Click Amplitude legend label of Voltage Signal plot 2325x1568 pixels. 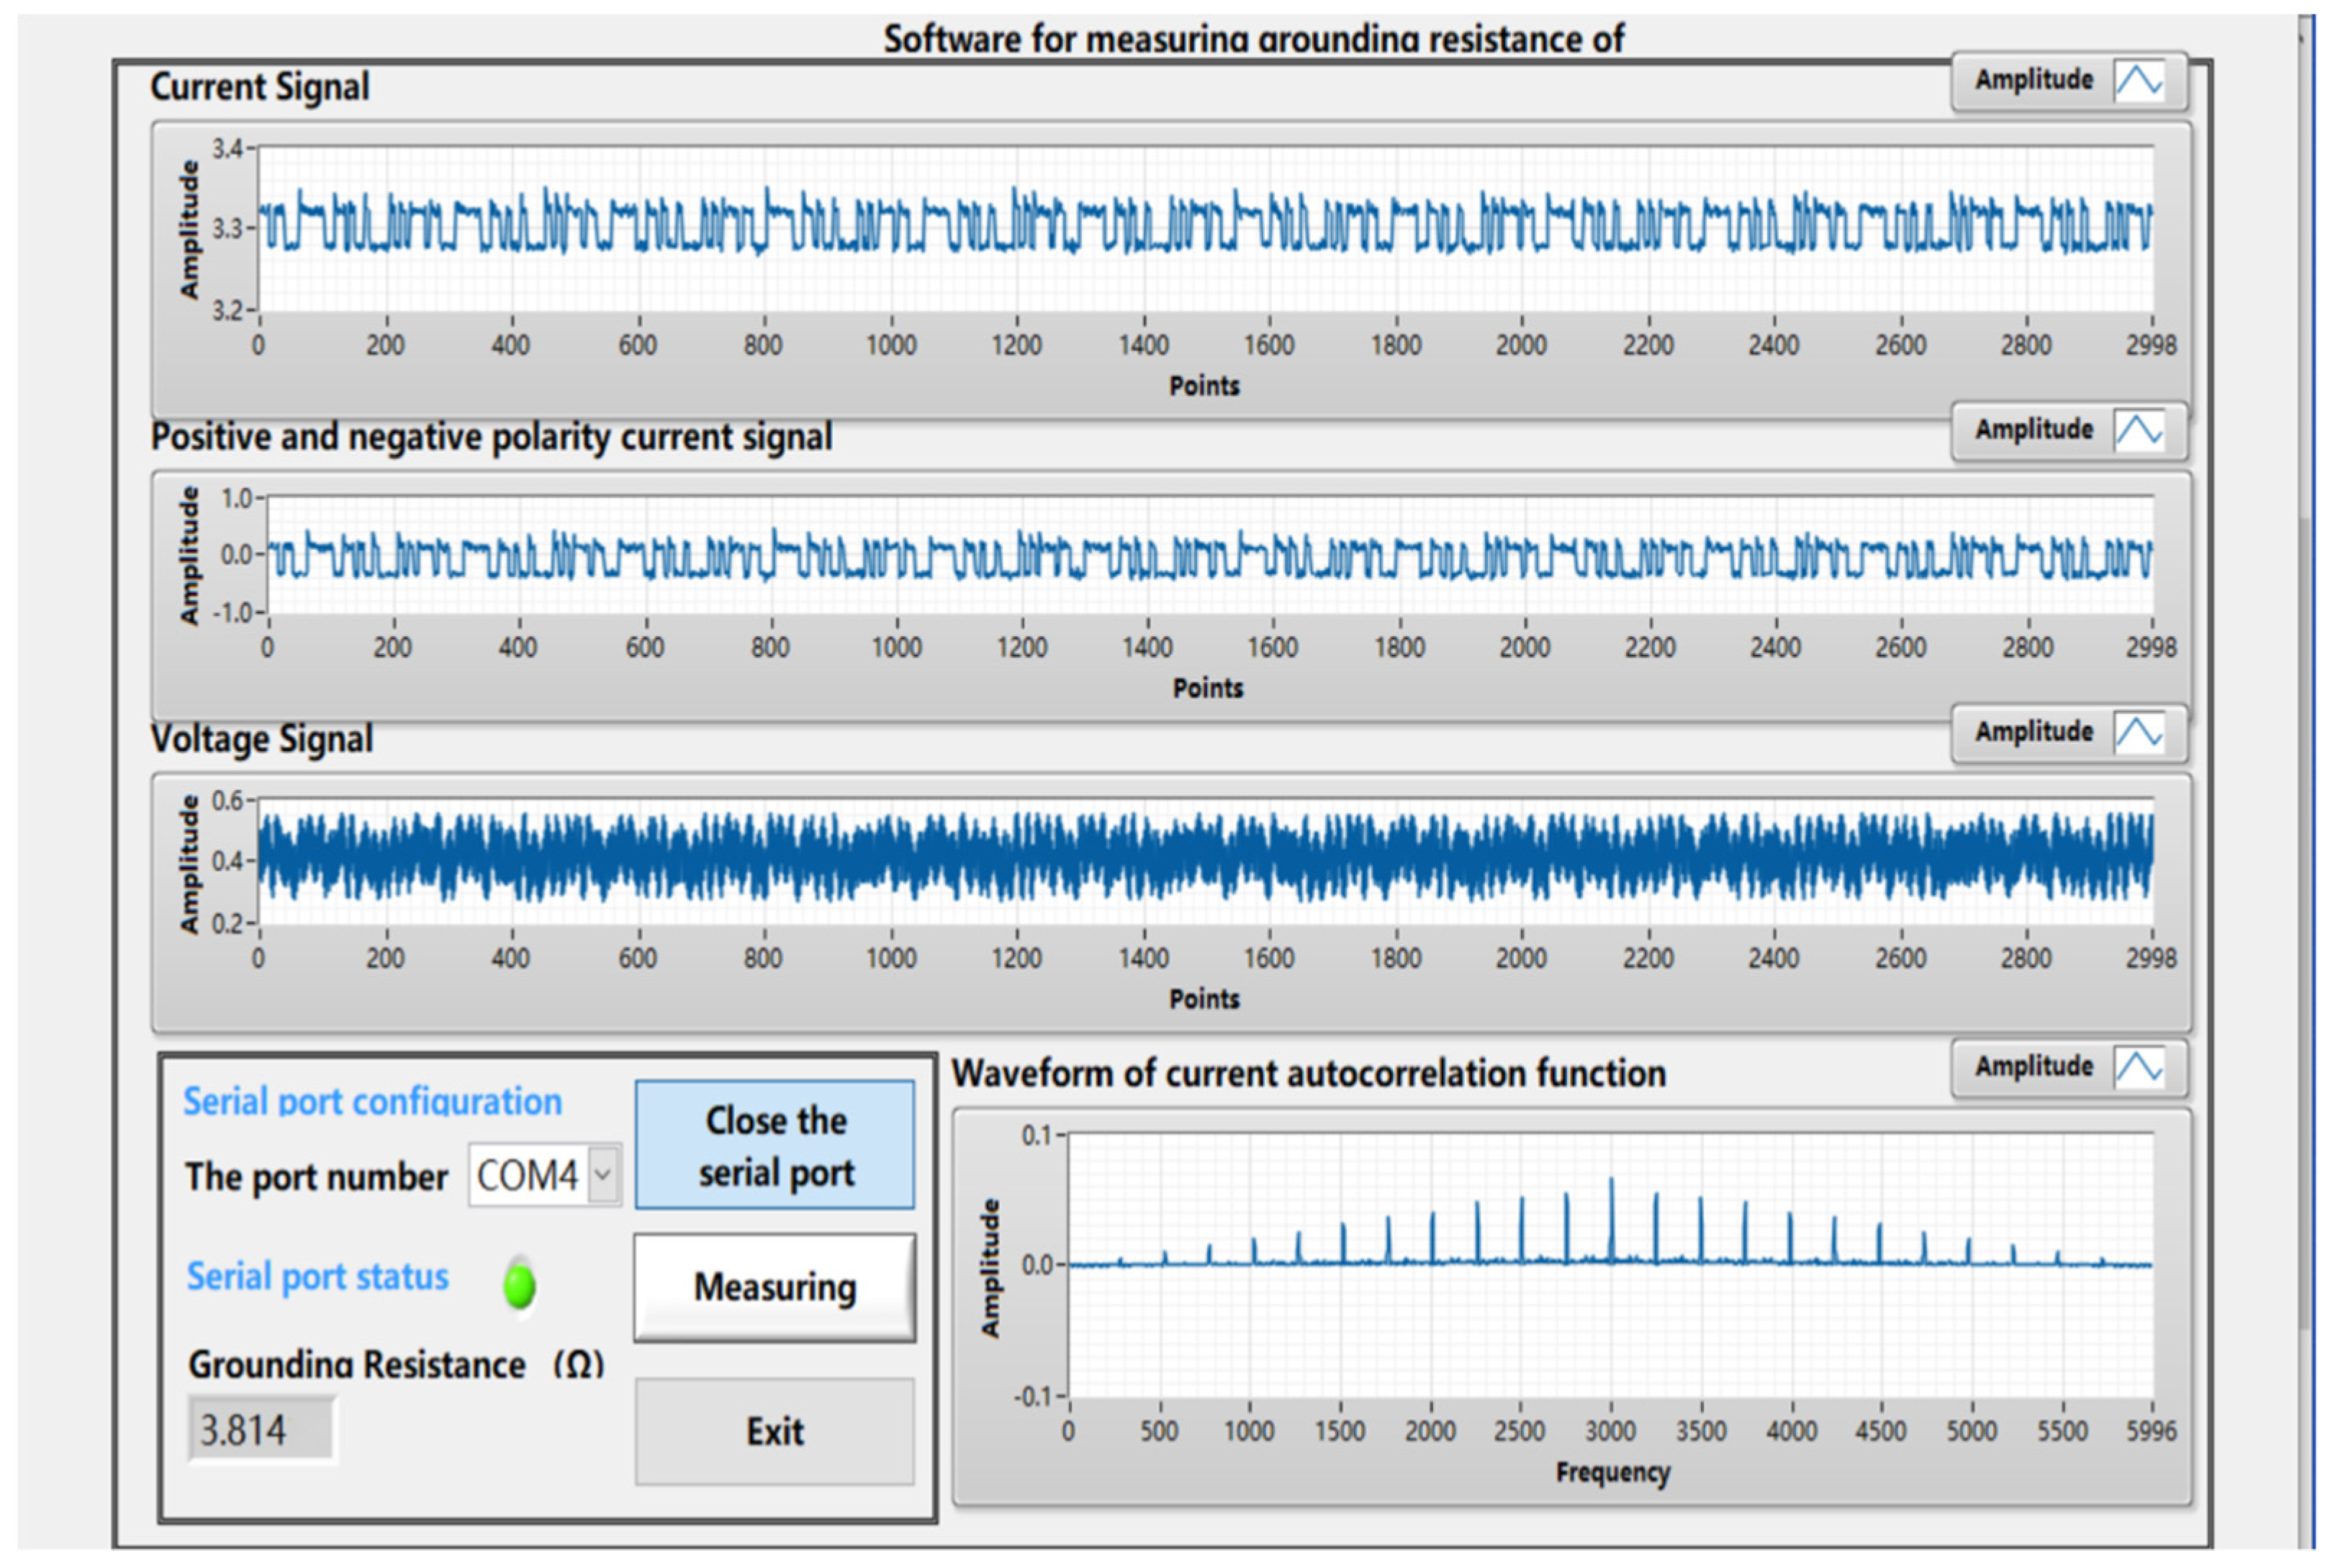click(x=2033, y=732)
